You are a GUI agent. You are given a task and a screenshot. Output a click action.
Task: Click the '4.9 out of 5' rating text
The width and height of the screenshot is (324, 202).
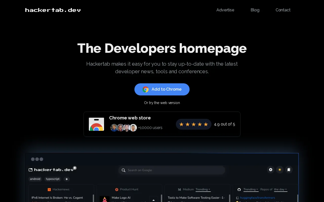[225, 124]
